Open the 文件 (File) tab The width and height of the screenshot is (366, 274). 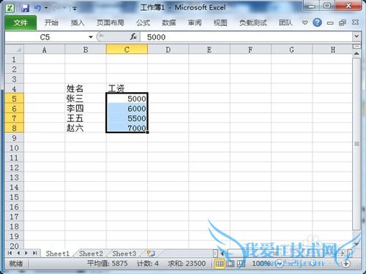[x=20, y=23]
